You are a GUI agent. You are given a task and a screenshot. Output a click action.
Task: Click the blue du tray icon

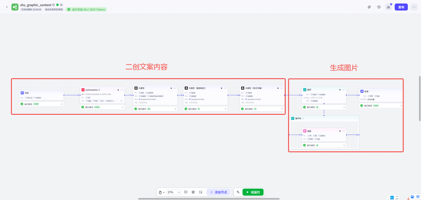point(392,198)
